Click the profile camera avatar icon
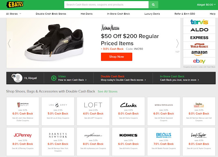The image size is (218, 157). click(17, 78)
